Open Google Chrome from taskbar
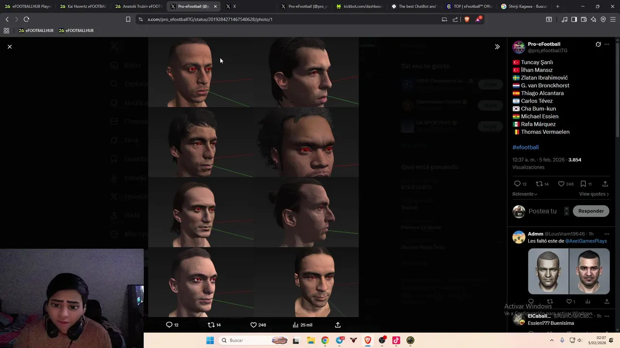Screen dimensions: 620x348 tap(325, 340)
